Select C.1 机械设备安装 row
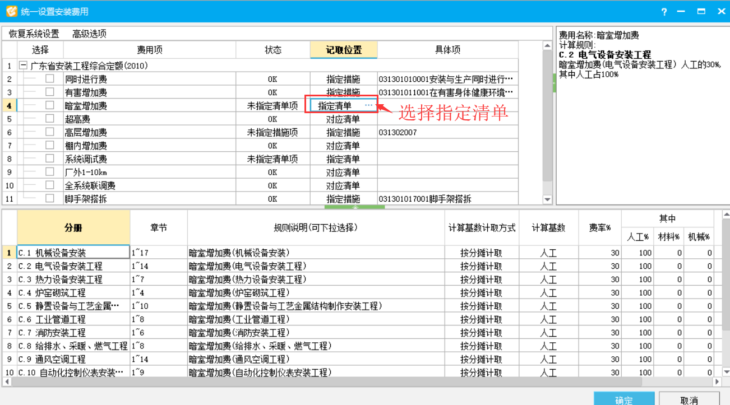730x405 pixels. point(73,253)
